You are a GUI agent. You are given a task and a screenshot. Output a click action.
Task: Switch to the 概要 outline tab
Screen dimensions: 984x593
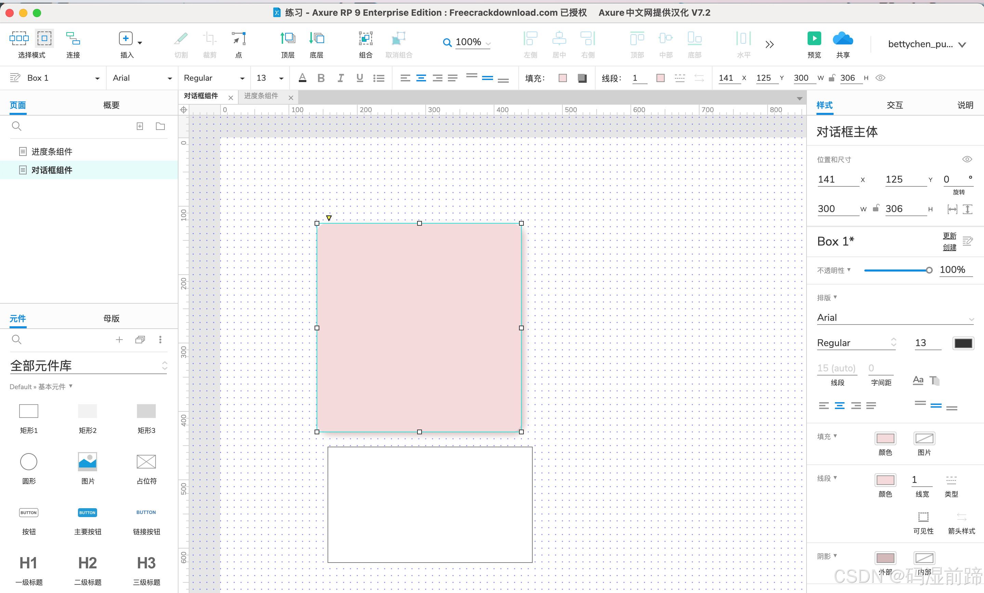111,105
